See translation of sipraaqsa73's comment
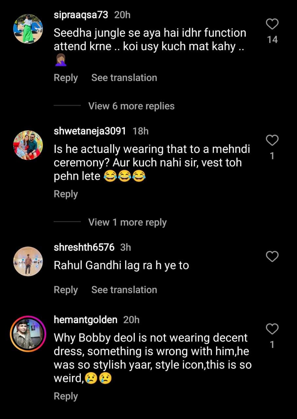 [x=124, y=78]
